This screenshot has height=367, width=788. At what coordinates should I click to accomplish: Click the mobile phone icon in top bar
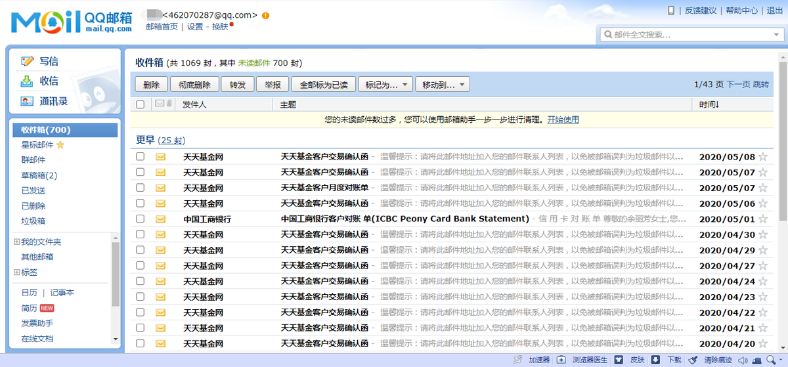(671, 10)
